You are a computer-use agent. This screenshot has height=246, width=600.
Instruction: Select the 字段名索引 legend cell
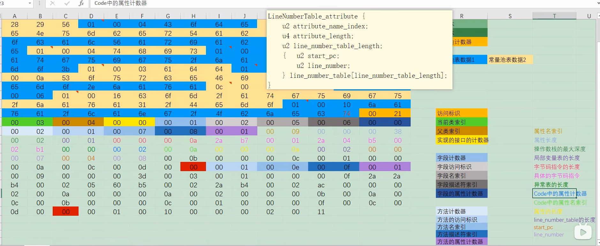pos(462,176)
